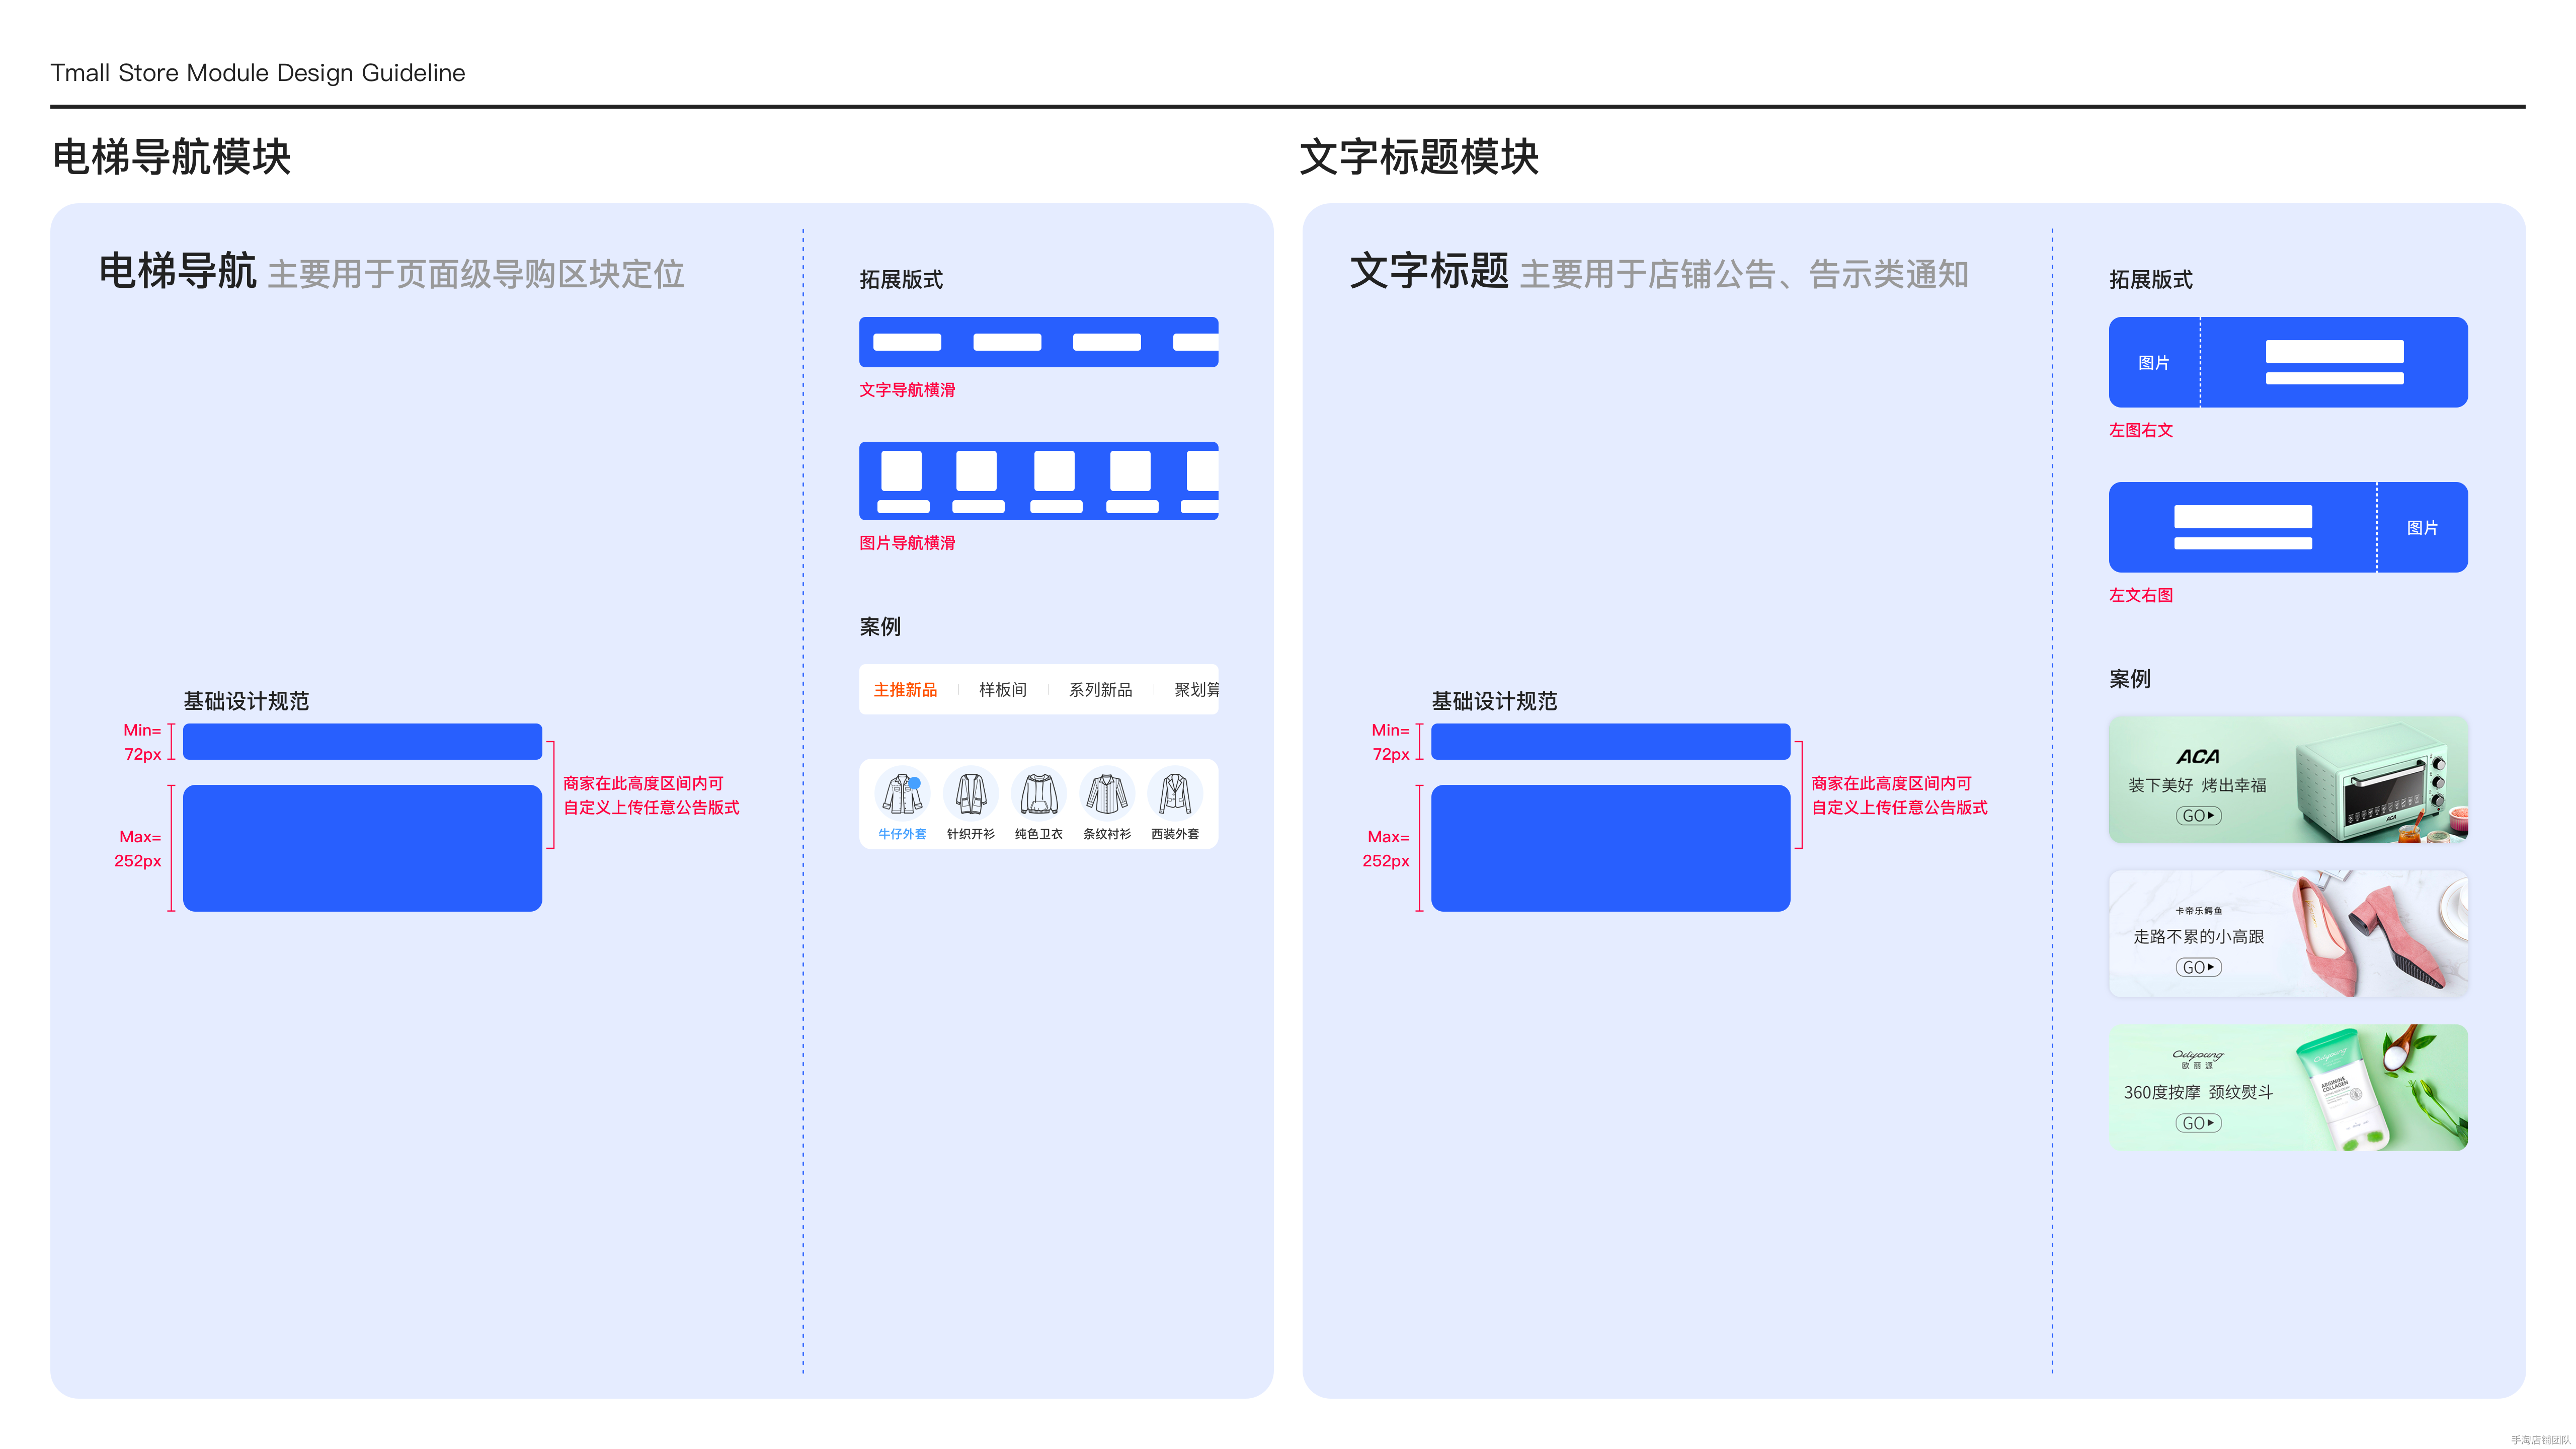Click the 牛仔外套 denim jacket icon
2576x1449 pixels.
(902, 794)
